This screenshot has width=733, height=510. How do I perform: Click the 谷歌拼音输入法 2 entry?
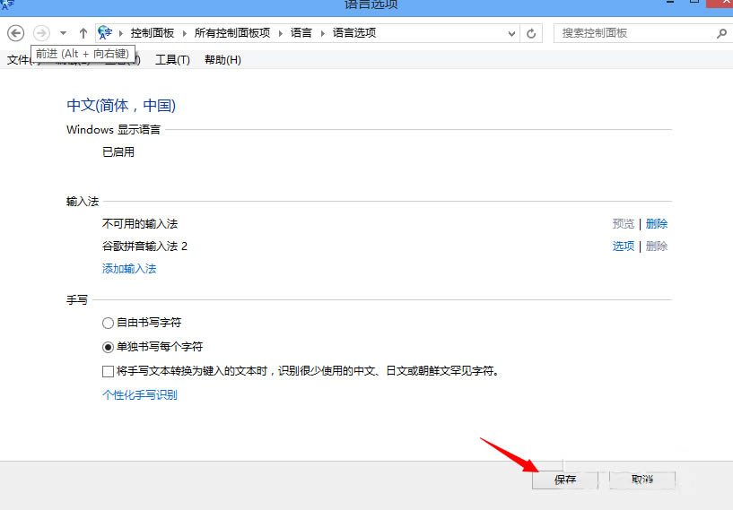144,246
